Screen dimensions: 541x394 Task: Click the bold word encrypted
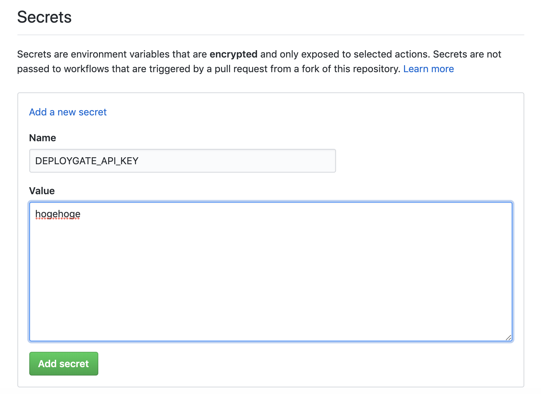233,54
